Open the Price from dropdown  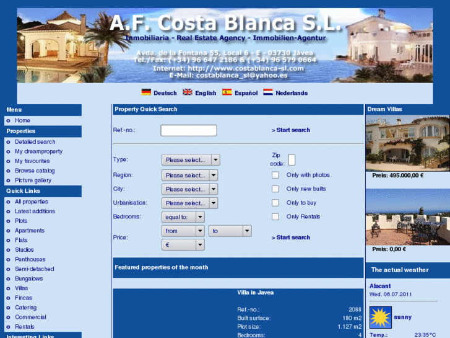(x=183, y=231)
